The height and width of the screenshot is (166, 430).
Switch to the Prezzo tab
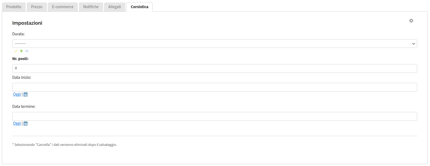[37, 7]
